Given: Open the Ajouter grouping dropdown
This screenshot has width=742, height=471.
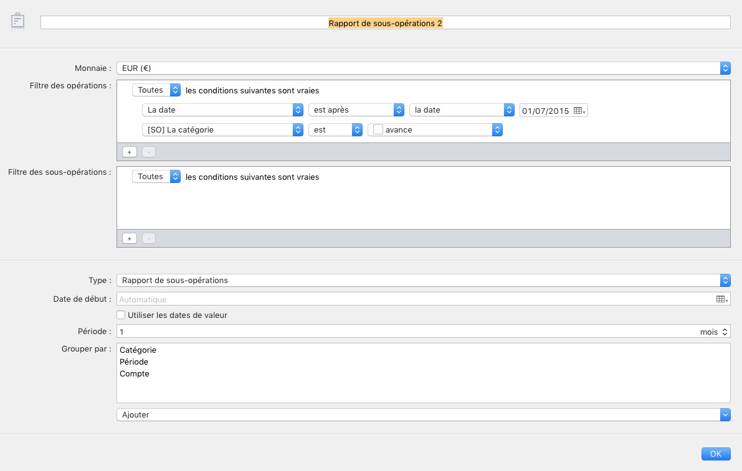Looking at the screenshot, I should point(423,415).
